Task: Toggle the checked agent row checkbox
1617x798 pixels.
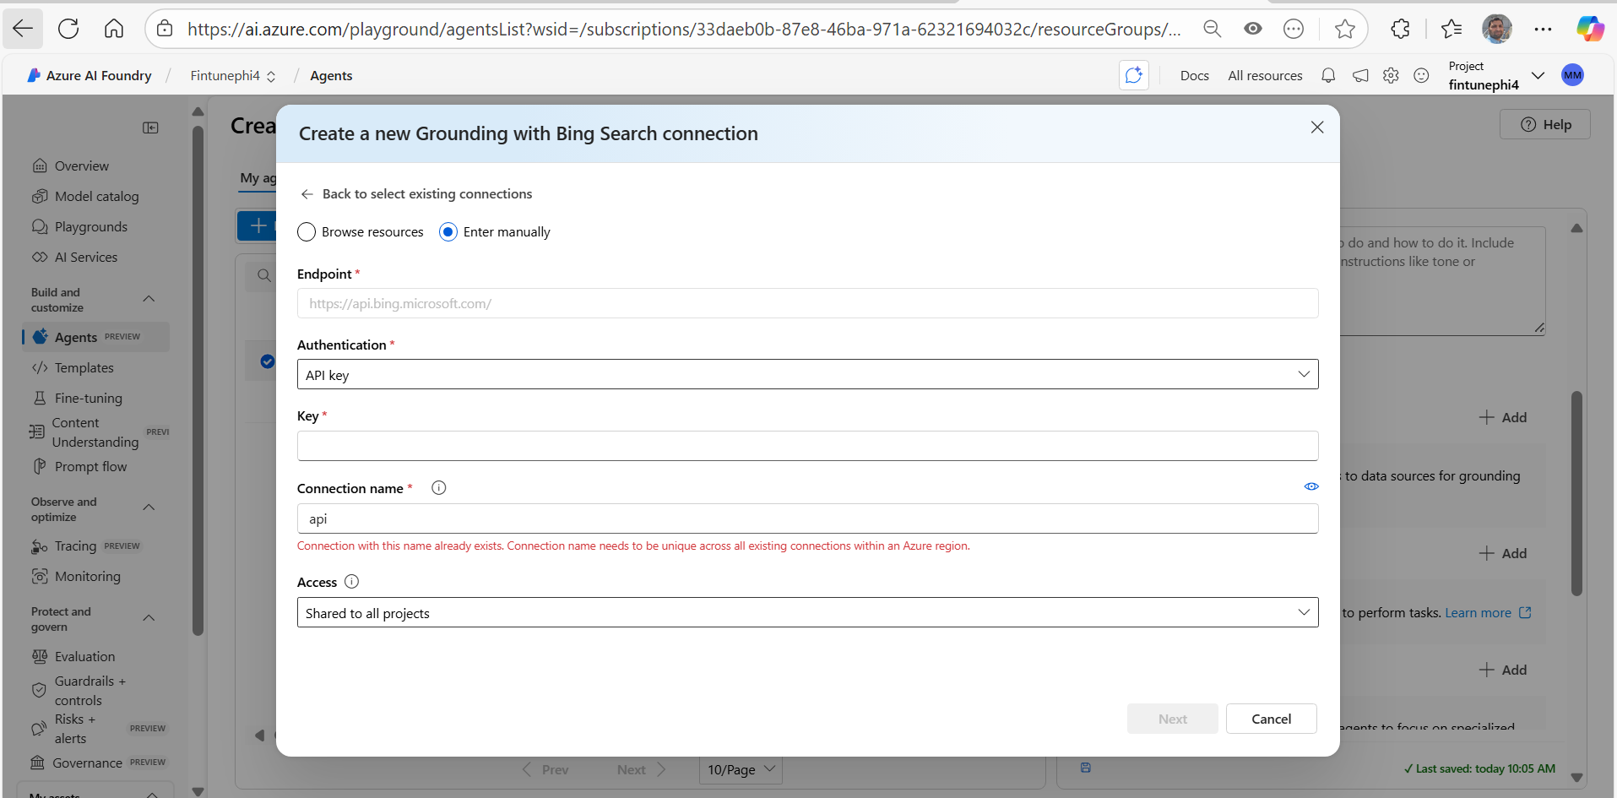Action: 267,361
